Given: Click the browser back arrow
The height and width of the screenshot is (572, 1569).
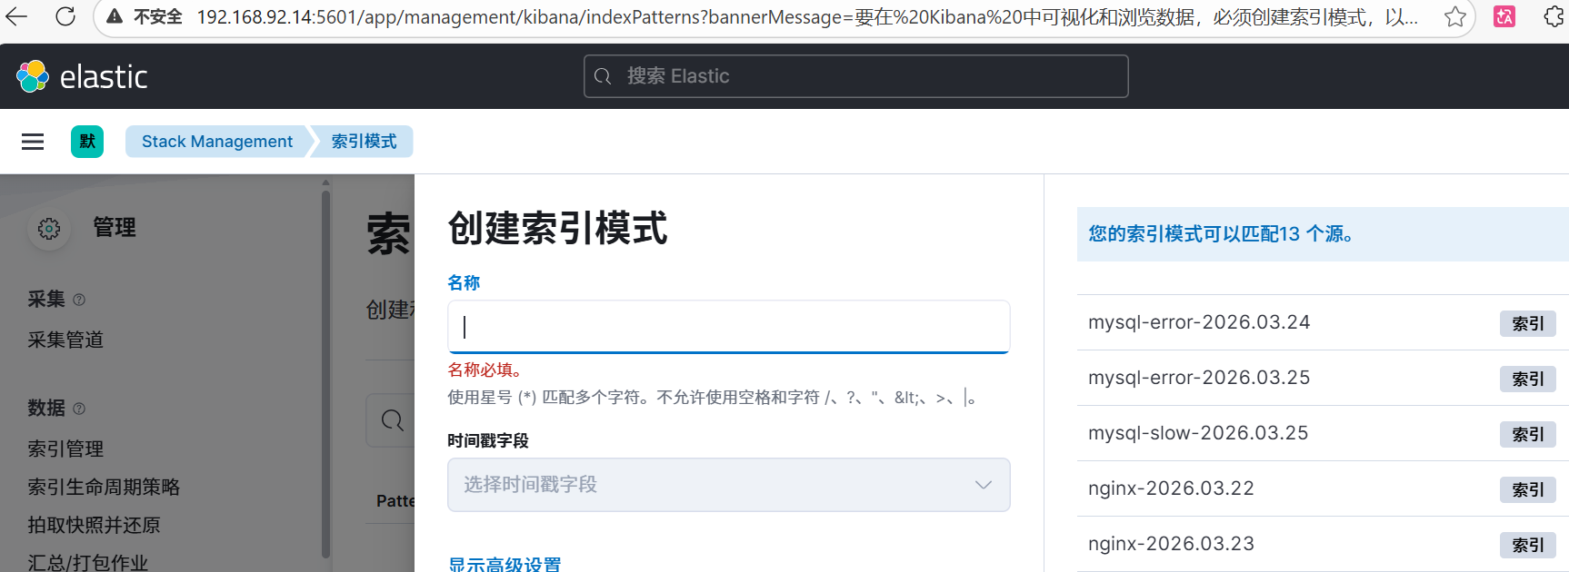Looking at the screenshot, I should (17, 16).
